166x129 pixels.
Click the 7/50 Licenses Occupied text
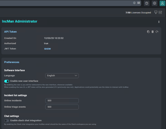pos(138,13)
